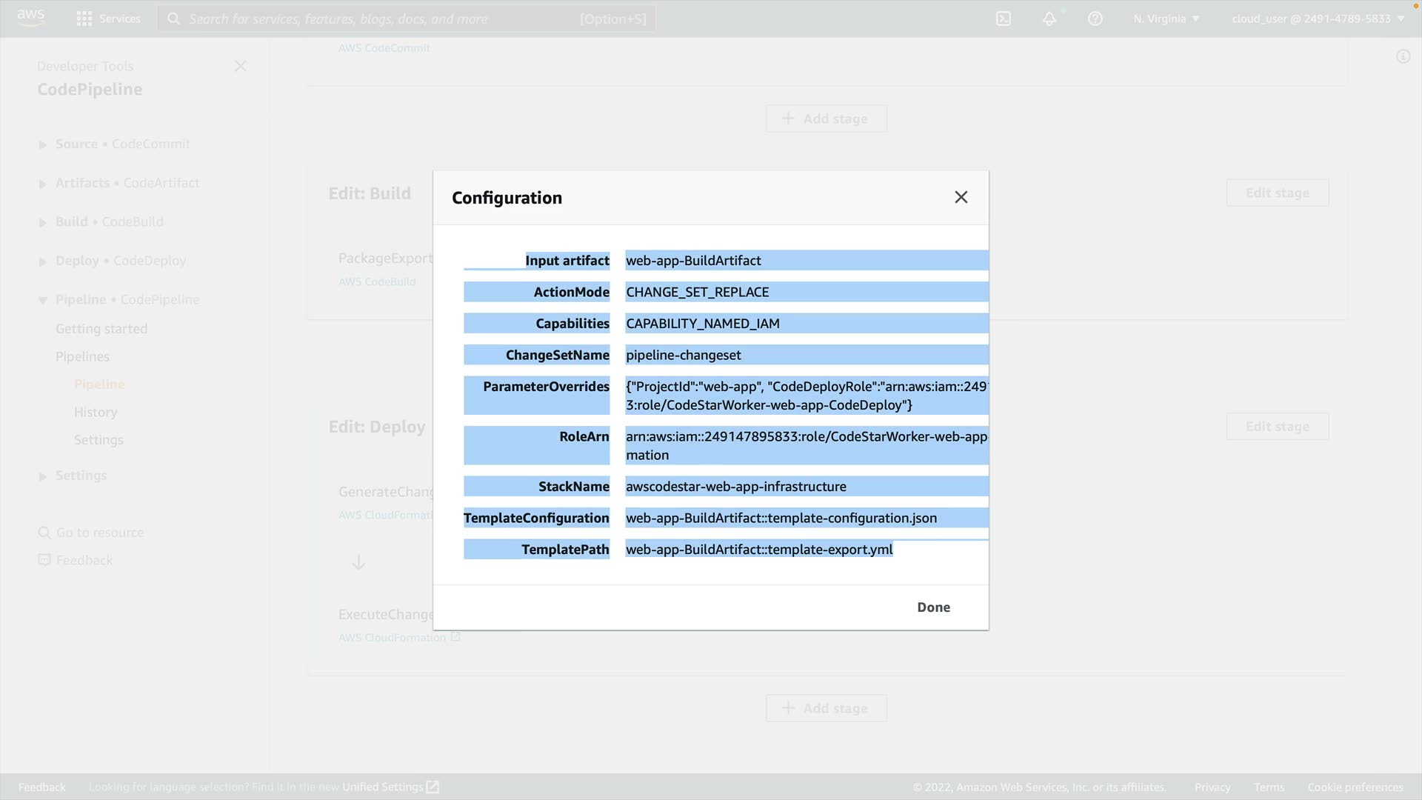
Task: Open the cloud_user account dropdown
Action: pos(1318,19)
